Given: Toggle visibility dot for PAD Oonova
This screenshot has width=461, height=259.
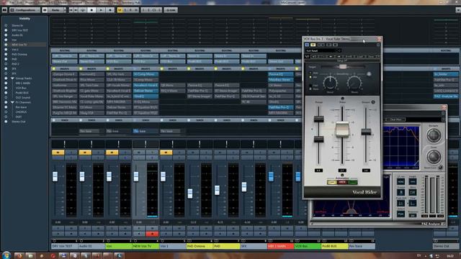Looking at the screenshot, I should click(x=6, y=55).
